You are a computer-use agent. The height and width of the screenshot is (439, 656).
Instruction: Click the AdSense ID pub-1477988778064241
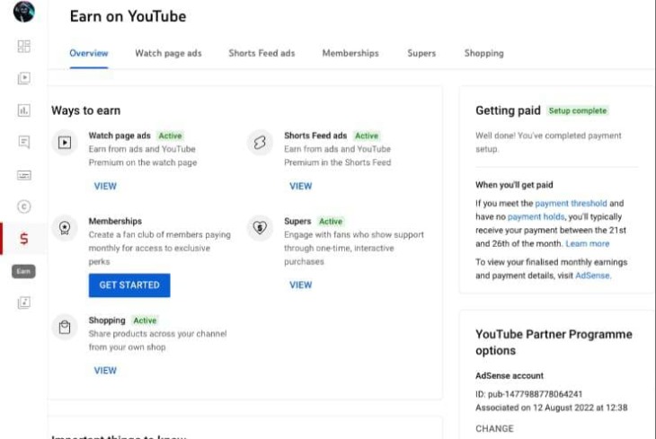[x=528, y=394]
